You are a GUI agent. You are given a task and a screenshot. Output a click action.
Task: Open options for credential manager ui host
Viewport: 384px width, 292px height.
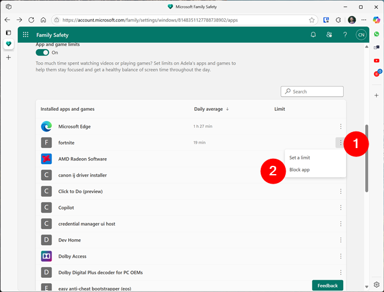click(x=341, y=224)
